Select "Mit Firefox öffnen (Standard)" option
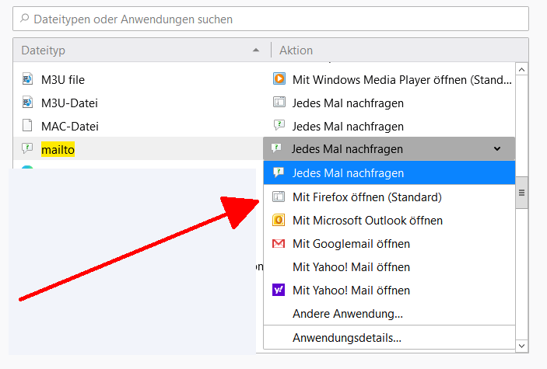The image size is (547, 369). 367,197
